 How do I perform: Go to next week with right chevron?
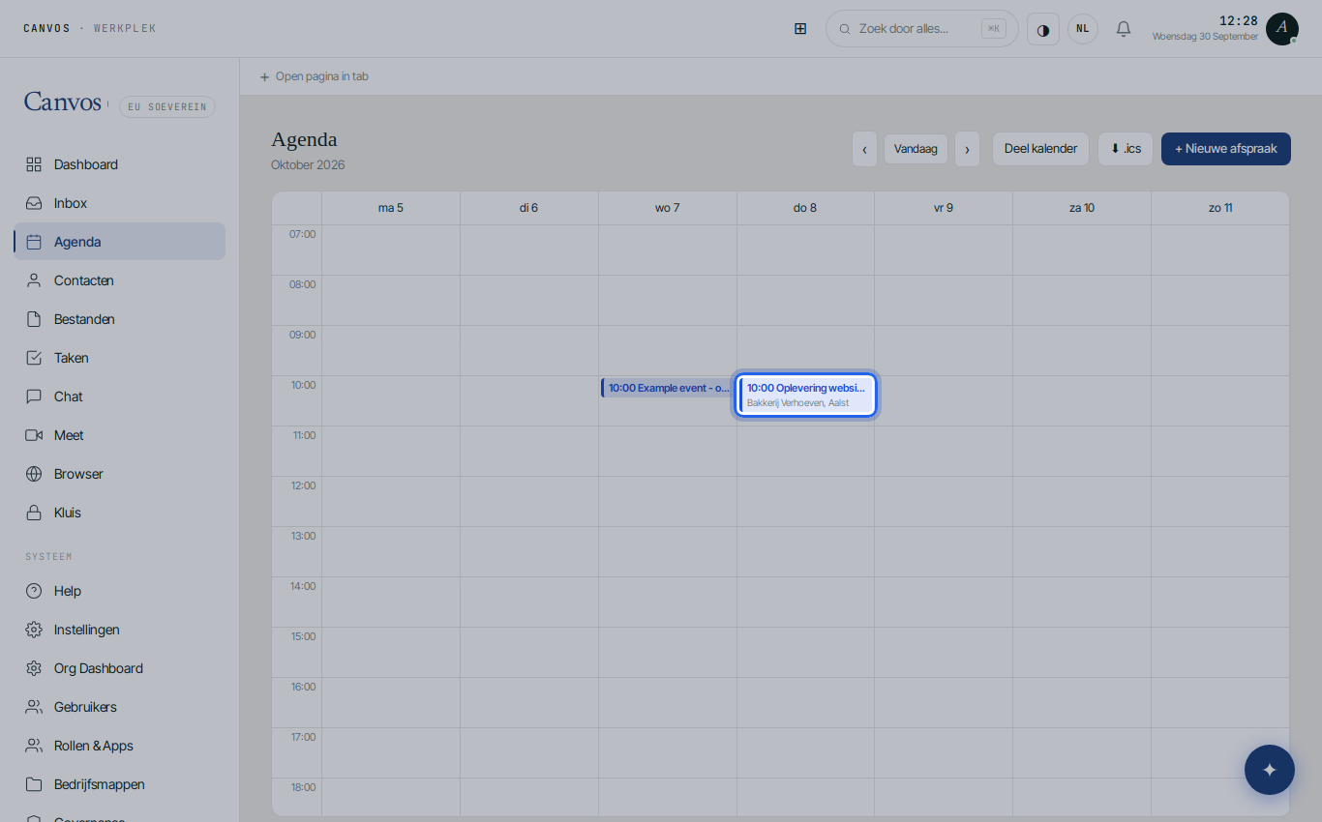(x=968, y=149)
